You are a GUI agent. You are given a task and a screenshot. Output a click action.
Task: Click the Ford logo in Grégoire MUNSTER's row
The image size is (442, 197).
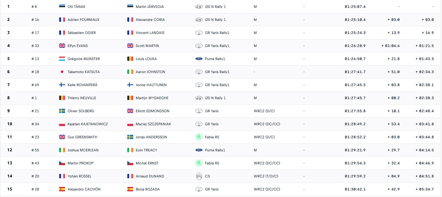click(x=199, y=59)
